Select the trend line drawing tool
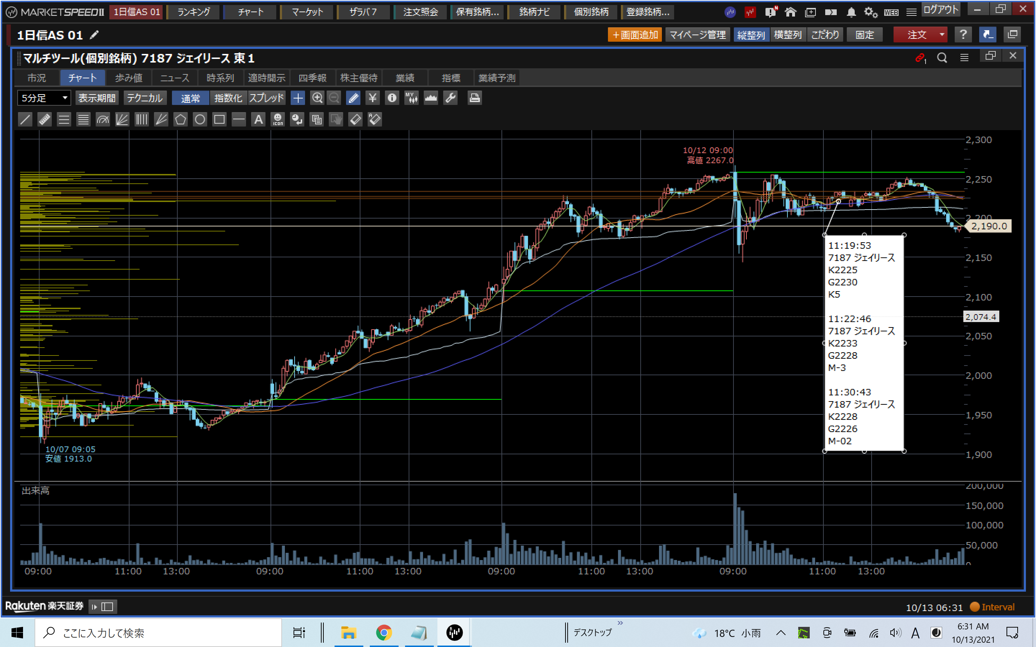This screenshot has width=1036, height=647. (x=25, y=119)
